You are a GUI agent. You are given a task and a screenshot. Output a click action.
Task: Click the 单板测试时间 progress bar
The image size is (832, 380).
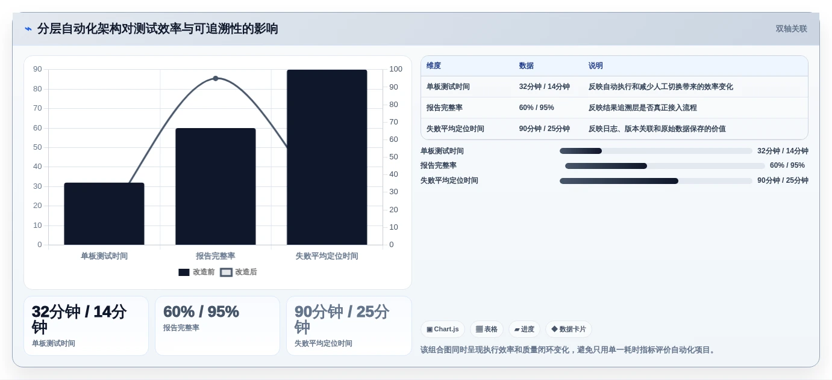(x=656, y=151)
